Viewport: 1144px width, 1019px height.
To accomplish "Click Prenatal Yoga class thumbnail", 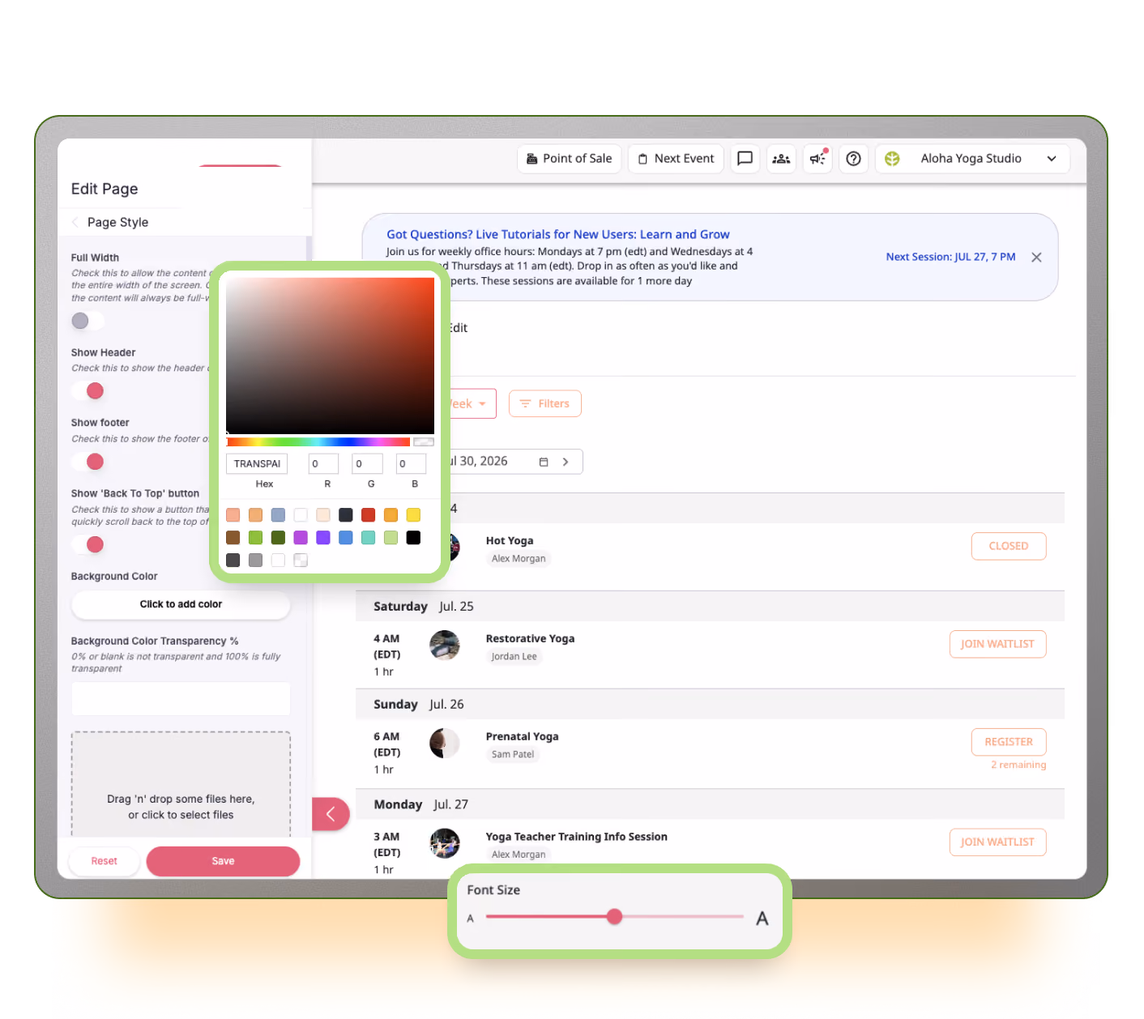I will (444, 743).
